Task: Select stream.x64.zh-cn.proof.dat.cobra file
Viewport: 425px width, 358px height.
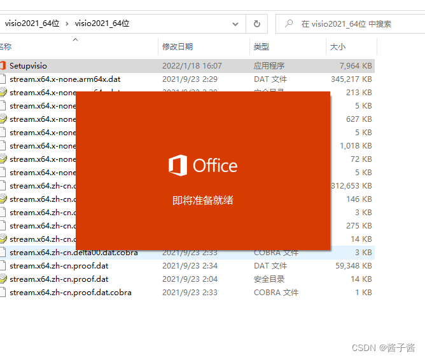Action: pyautogui.click(x=71, y=292)
